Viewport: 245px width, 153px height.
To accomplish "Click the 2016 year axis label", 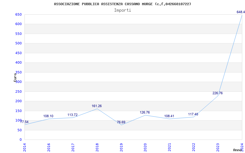I will click(x=49, y=147).
